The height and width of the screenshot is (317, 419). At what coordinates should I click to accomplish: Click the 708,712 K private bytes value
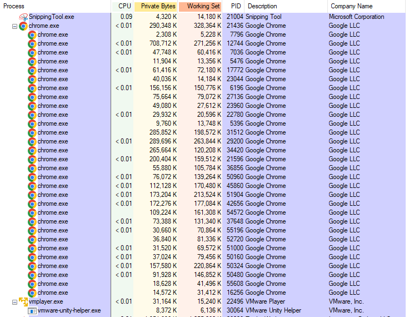click(x=163, y=43)
